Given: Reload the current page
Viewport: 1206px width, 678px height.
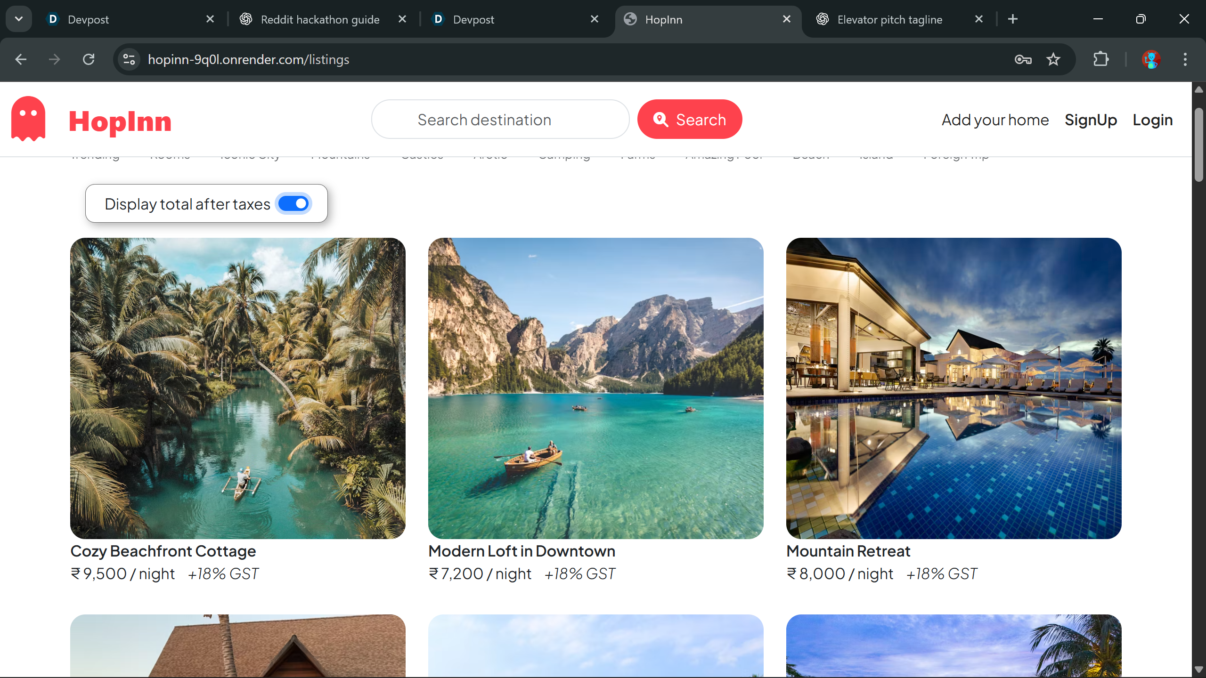Looking at the screenshot, I should coord(89,59).
